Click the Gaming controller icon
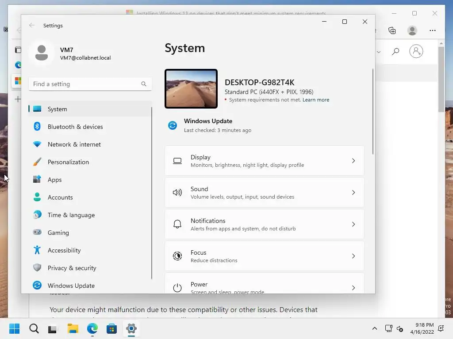The width and height of the screenshot is (453, 339). coord(37,232)
